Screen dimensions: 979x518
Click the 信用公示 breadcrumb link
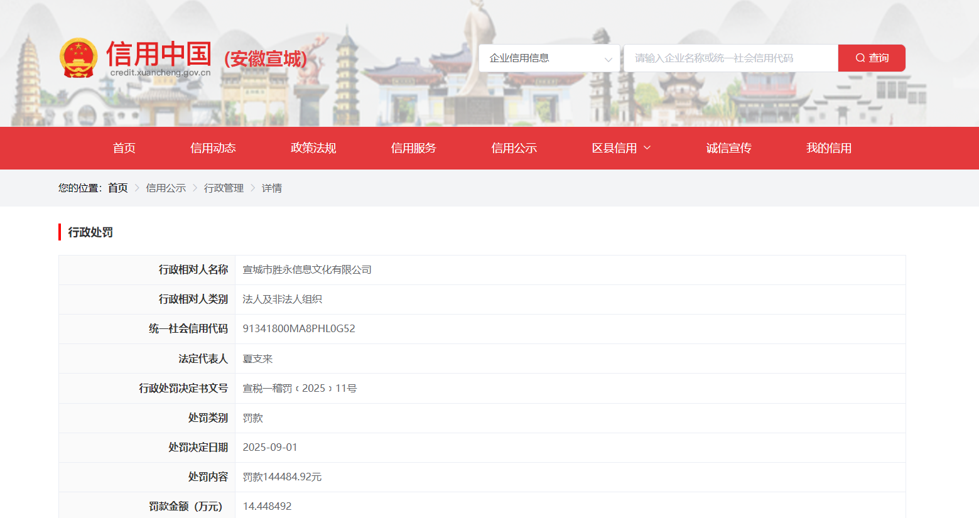(x=166, y=188)
